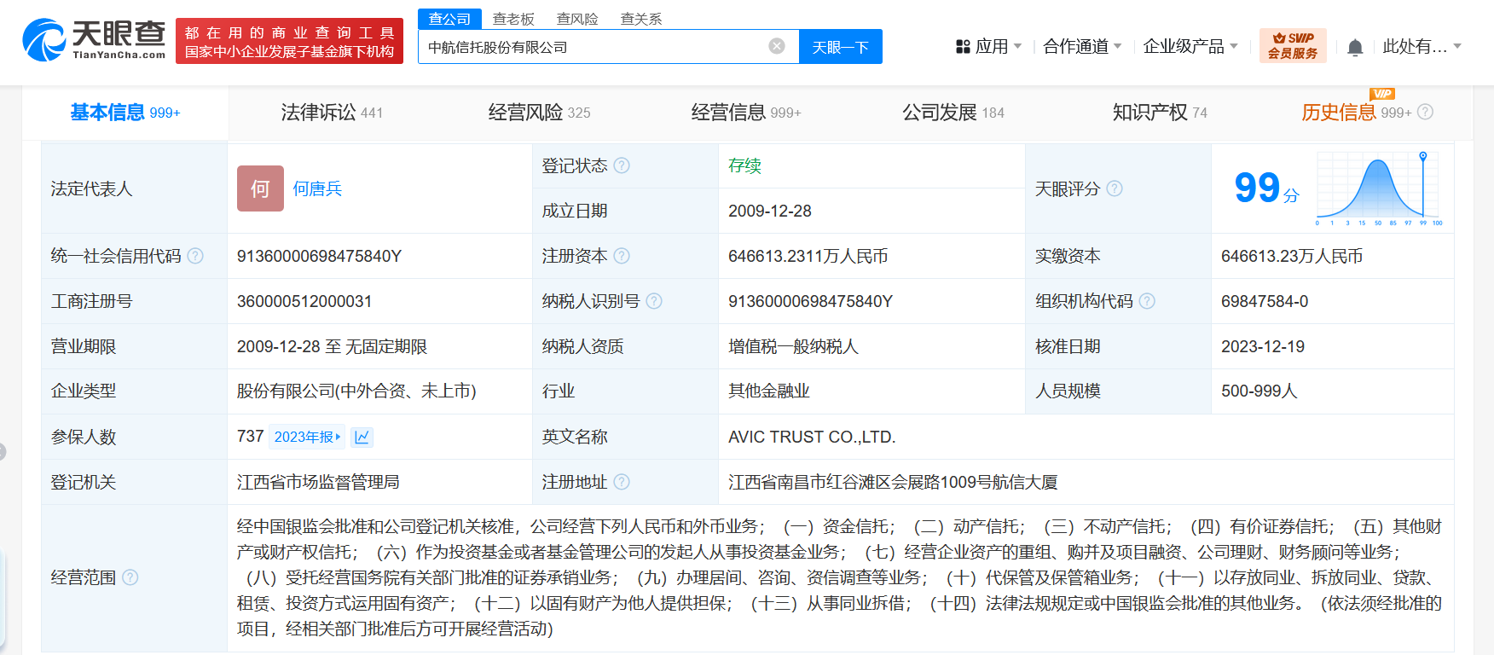Open help icon next to 注册资本
1494x655 pixels.
pos(622,256)
